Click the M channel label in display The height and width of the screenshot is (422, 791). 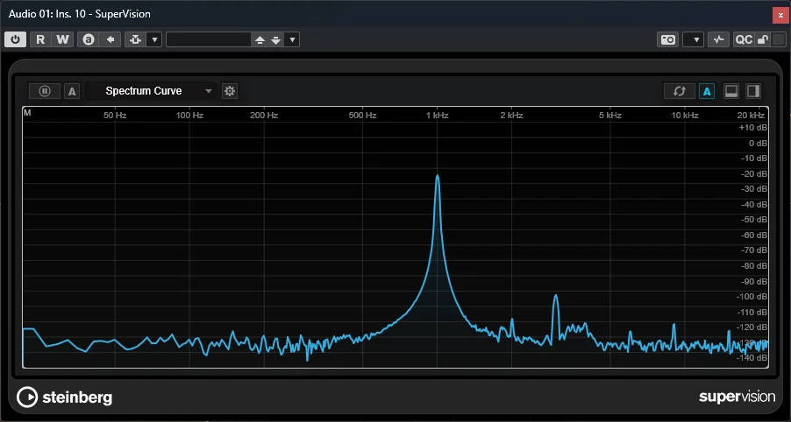pyautogui.click(x=27, y=113)
